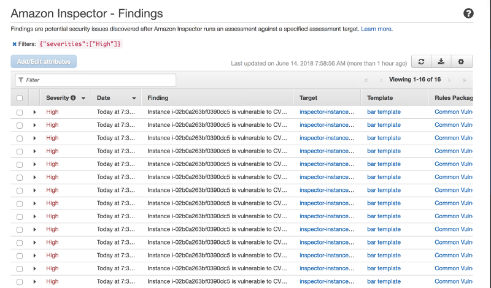Jump to the last page of findings
Screen dimensions: 491x288
click(464, 80)
